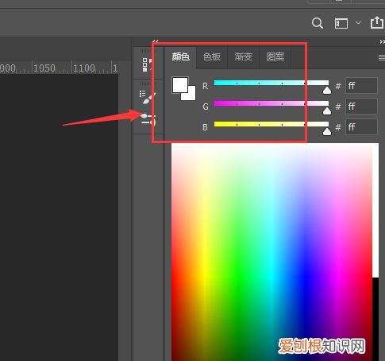Image resolution: width=385 pixels, height=361 pixels.
Task: Open the adjustments sliders panel icon
Action: click(x=148, y=119)
